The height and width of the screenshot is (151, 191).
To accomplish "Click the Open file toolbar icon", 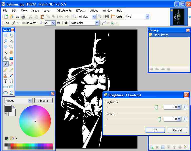I will coord(12,17).
